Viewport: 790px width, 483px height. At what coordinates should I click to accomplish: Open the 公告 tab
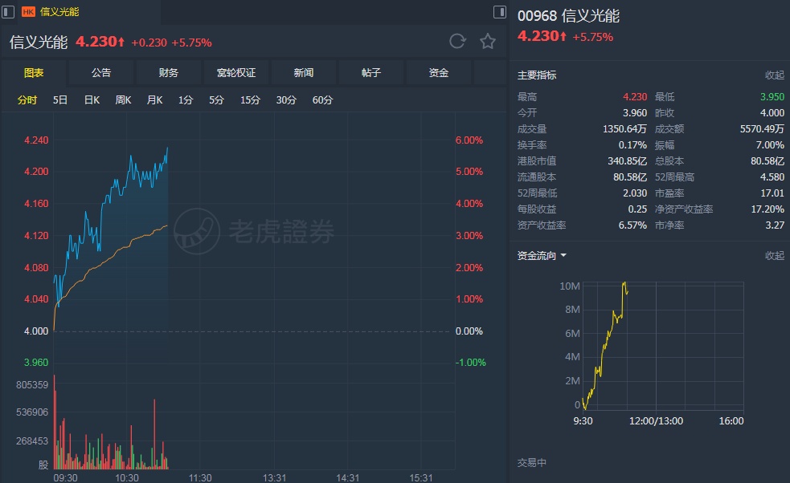coord(101,73)
